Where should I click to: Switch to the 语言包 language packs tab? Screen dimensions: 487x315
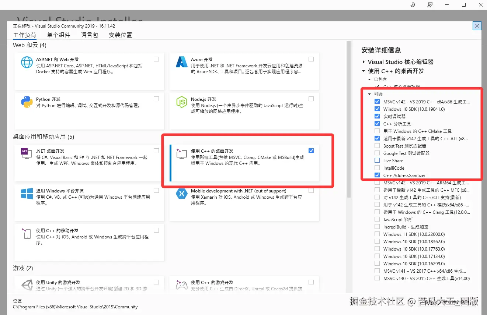click(90, 35)
